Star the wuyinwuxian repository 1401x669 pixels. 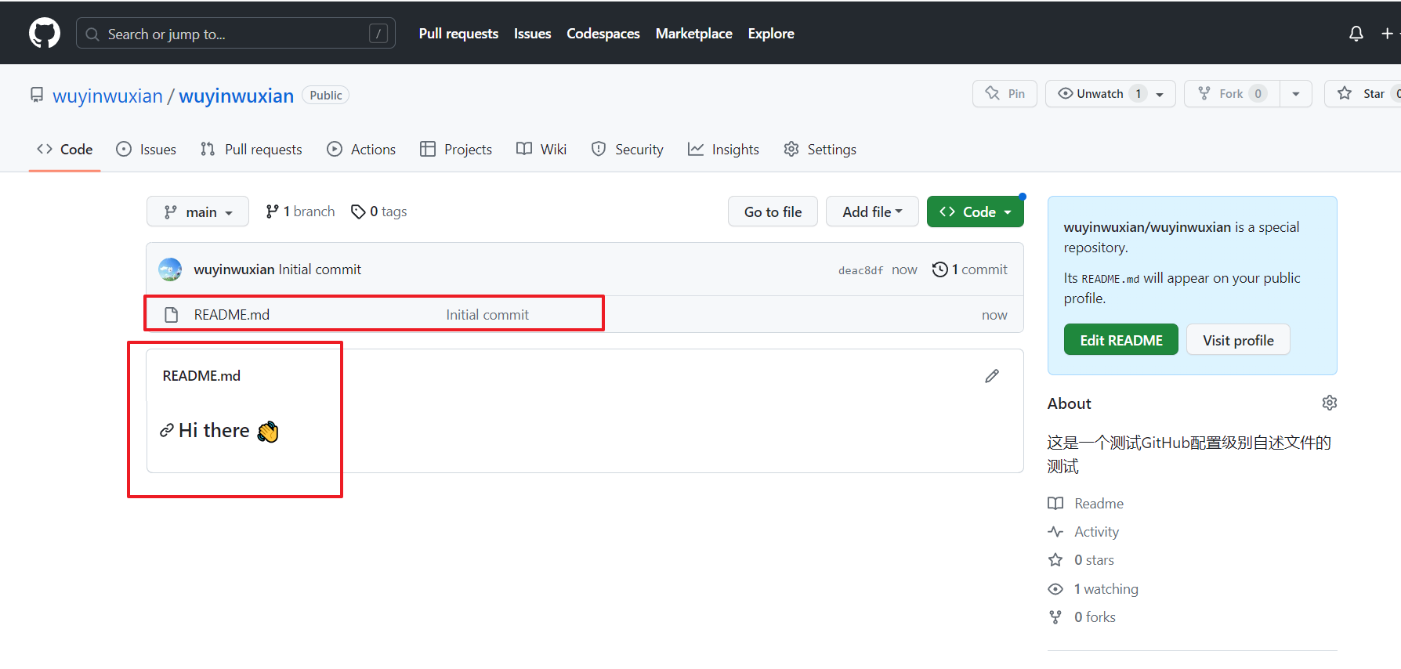point(1363,93)
